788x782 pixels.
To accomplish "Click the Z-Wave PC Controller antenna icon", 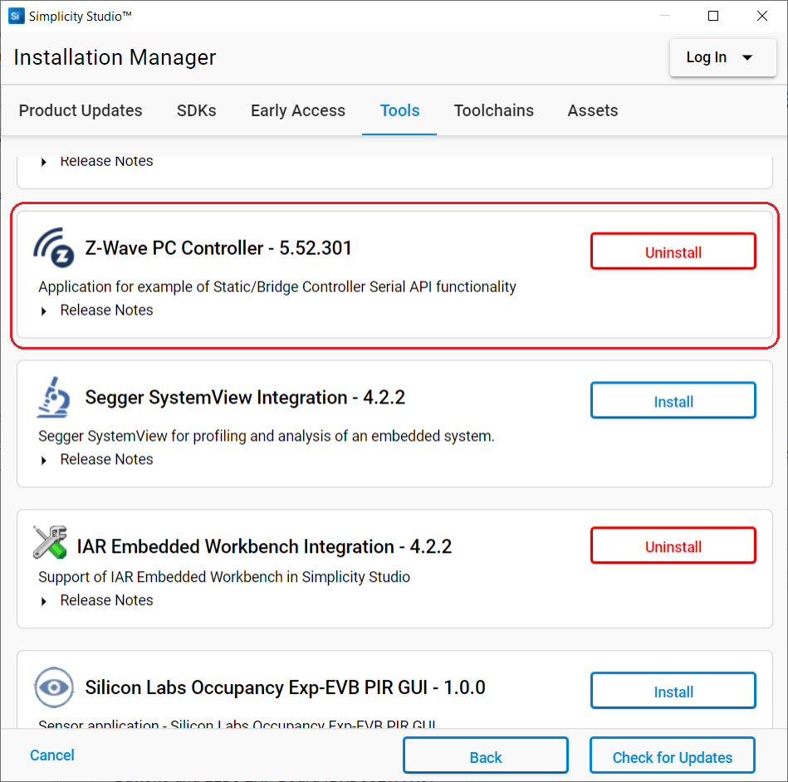I will tap(53, 248).
